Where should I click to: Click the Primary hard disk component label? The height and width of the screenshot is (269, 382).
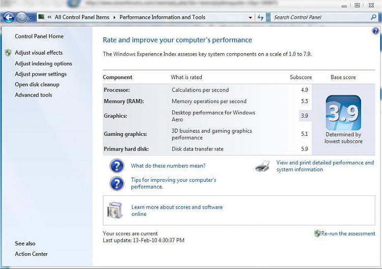[126, 149]
